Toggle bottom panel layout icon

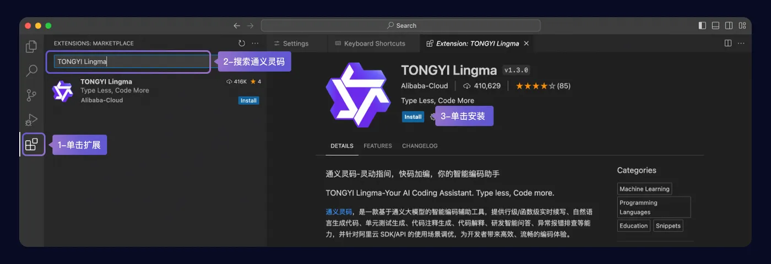tap(715, 25)
